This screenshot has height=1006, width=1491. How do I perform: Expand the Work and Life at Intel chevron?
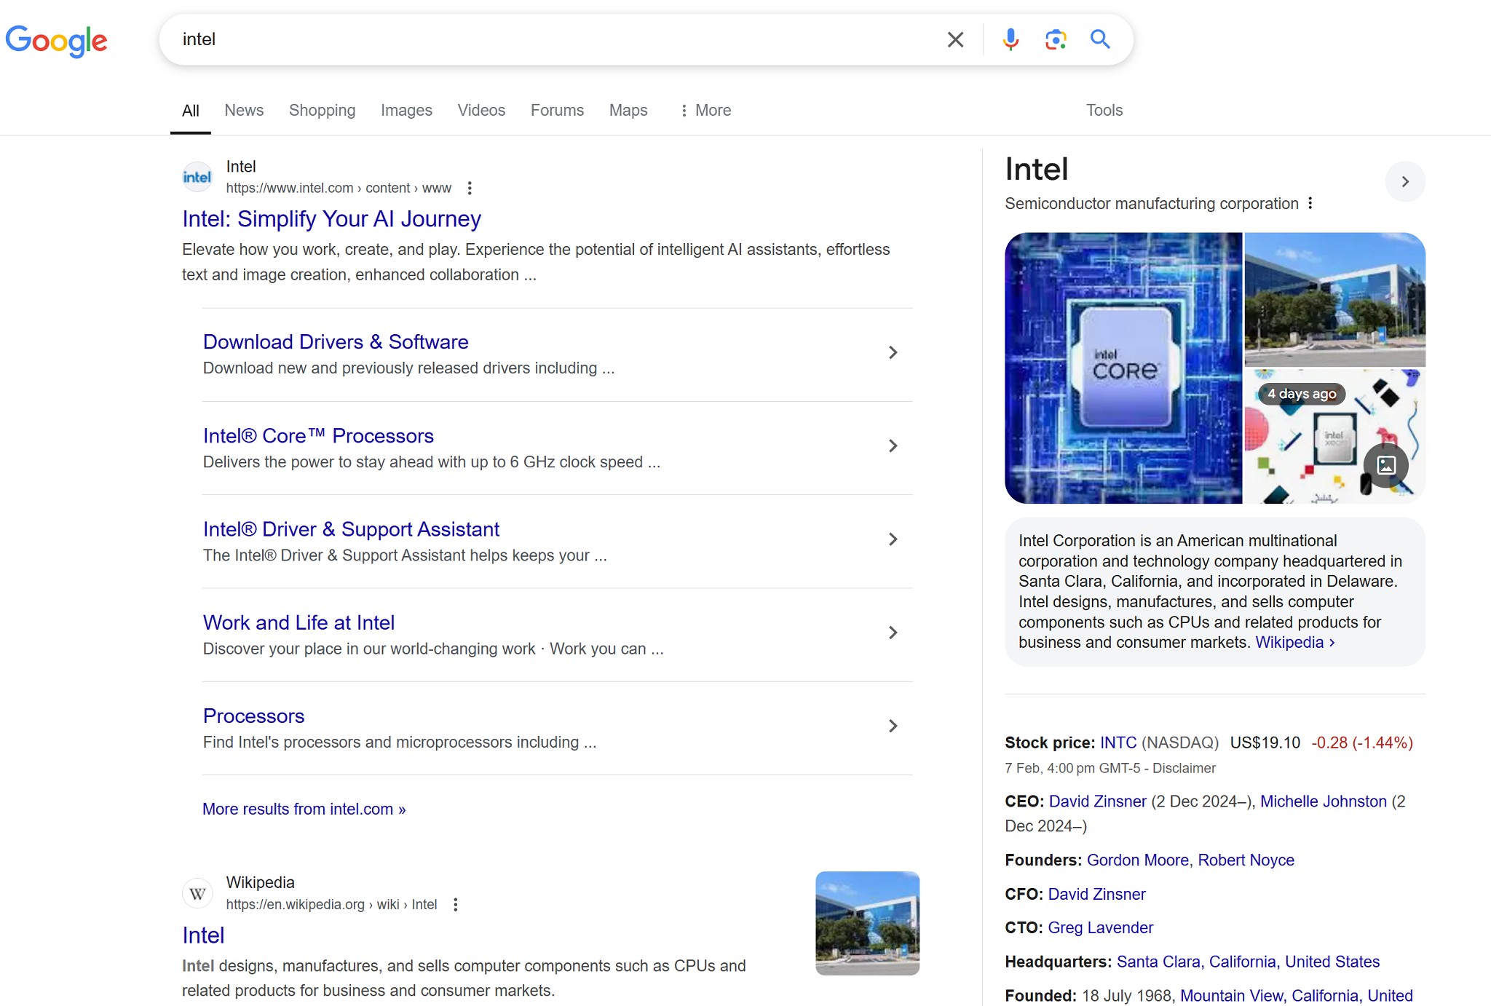[893, 633]
